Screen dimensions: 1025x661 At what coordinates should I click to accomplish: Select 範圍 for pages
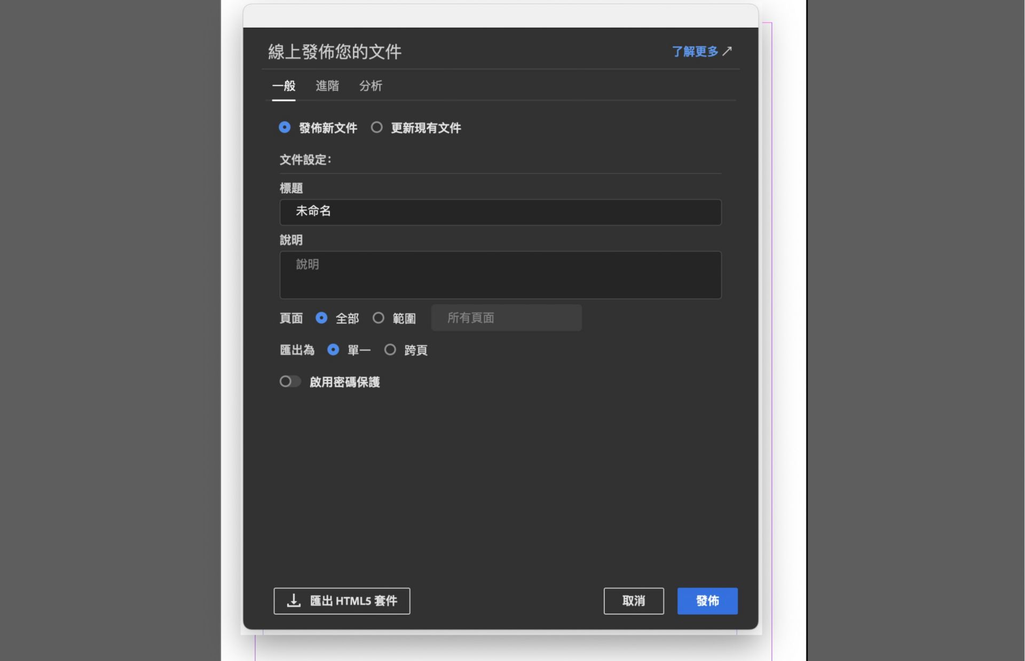(x=380, y=317)
